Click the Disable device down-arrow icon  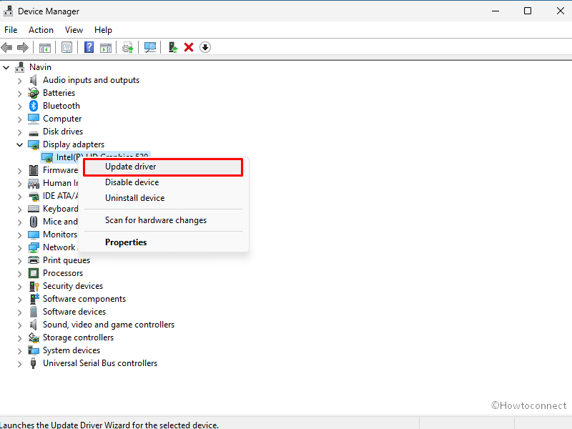[205, 47]
